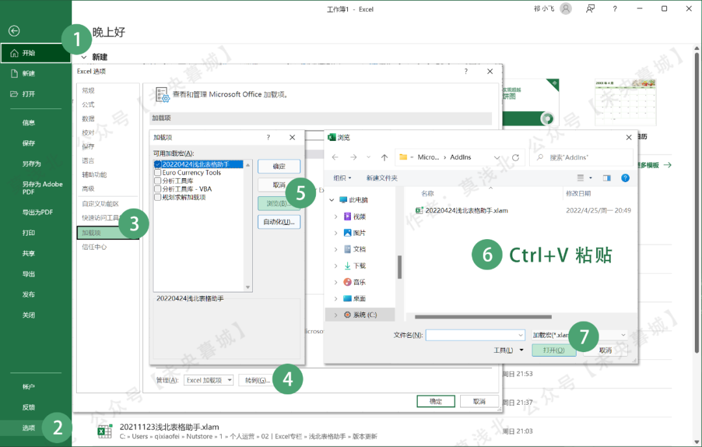Click 确定 in the 加载项 dialog

click(279, 166)
